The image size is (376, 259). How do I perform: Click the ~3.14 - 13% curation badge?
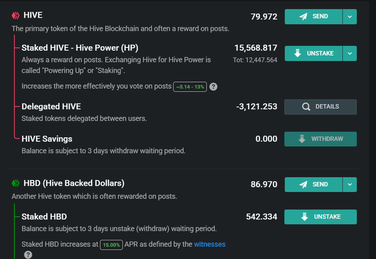(x=190, y=86)
